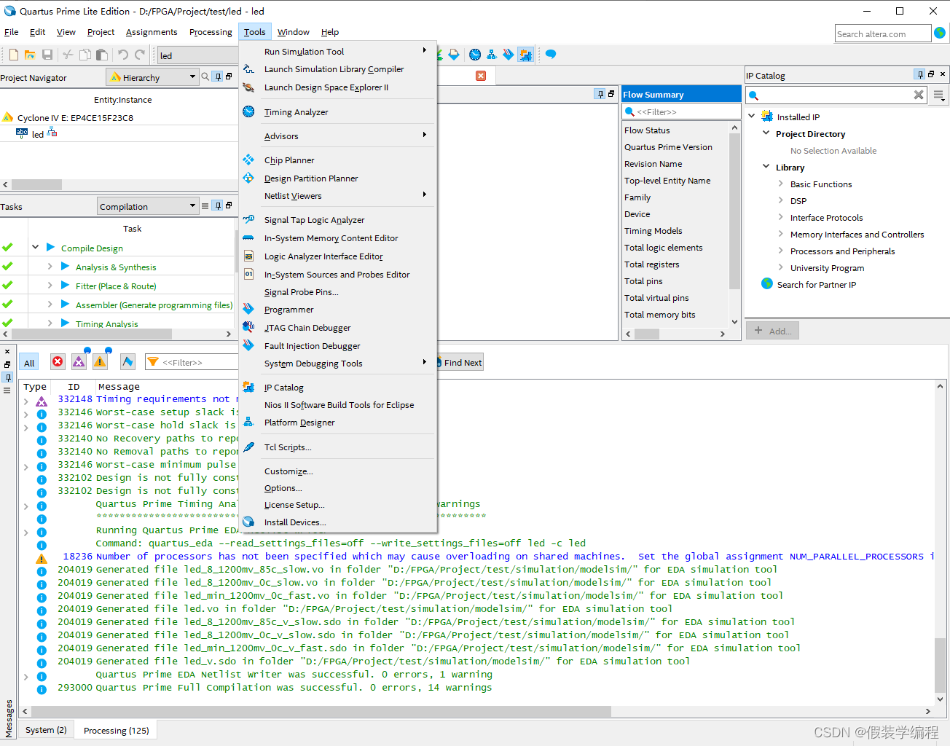
Task: Open the Signal Tap Logic Analyzer menu entry
Action: pyautogui.click(x=313, y=219)
